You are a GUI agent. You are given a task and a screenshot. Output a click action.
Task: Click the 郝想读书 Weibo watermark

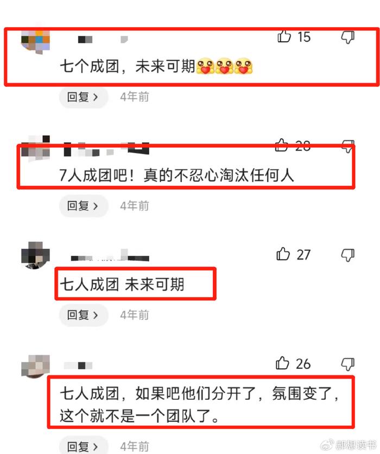pyautogui.click(x=348, y=444)
